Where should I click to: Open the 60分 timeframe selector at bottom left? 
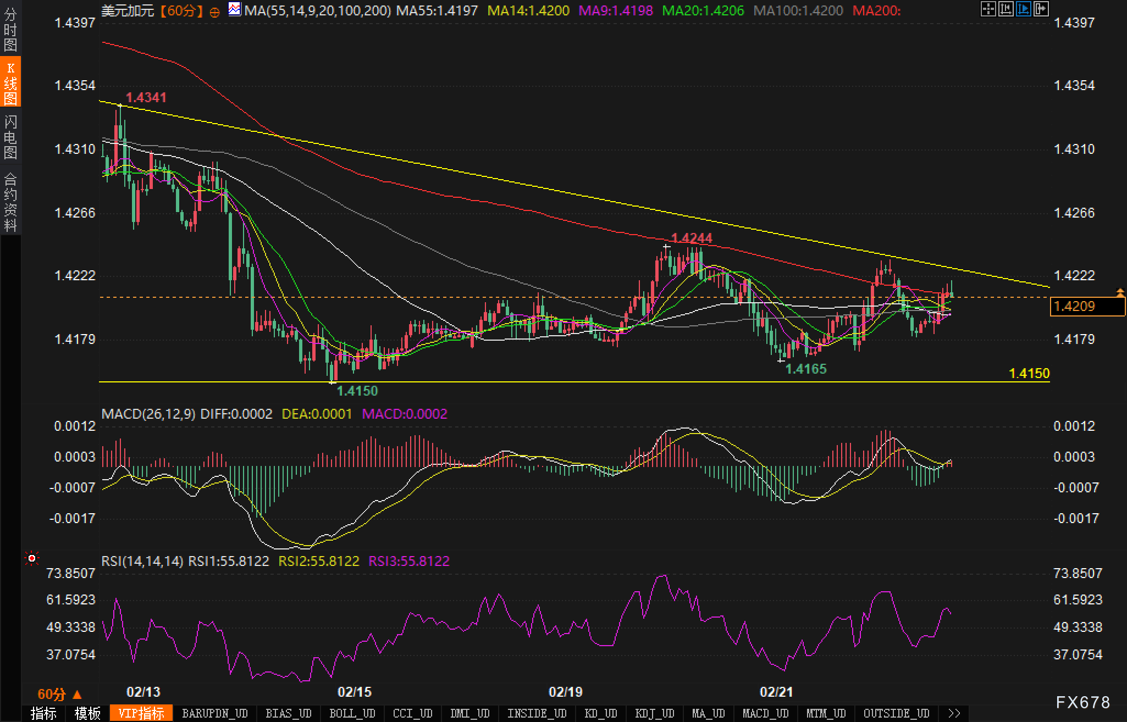click(x=59, y=694)
